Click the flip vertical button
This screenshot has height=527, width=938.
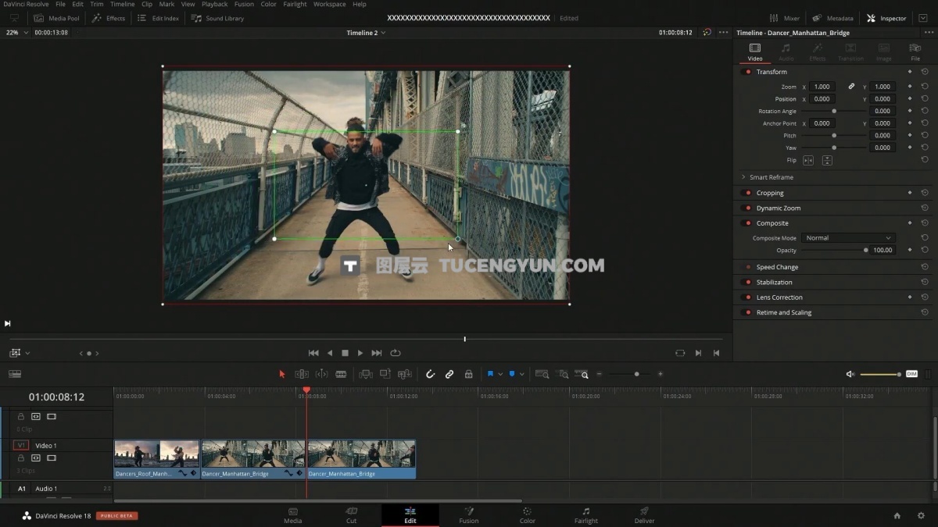tap(827, 160)
